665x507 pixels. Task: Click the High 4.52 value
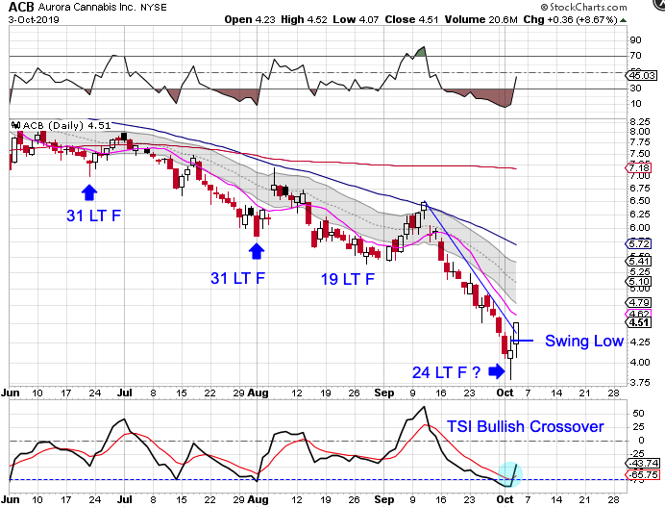[304, 19]
